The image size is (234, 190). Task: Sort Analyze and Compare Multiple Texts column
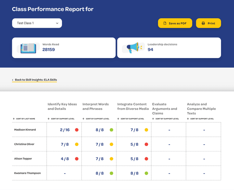tap(202, 119)
